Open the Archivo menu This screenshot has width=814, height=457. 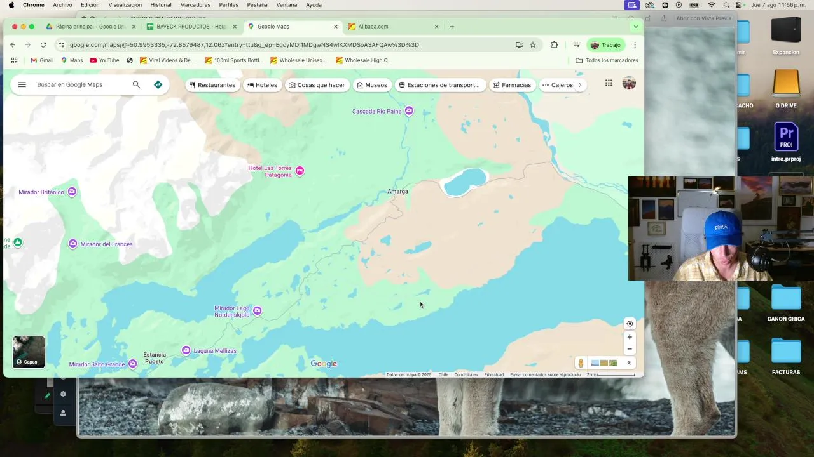62,4
